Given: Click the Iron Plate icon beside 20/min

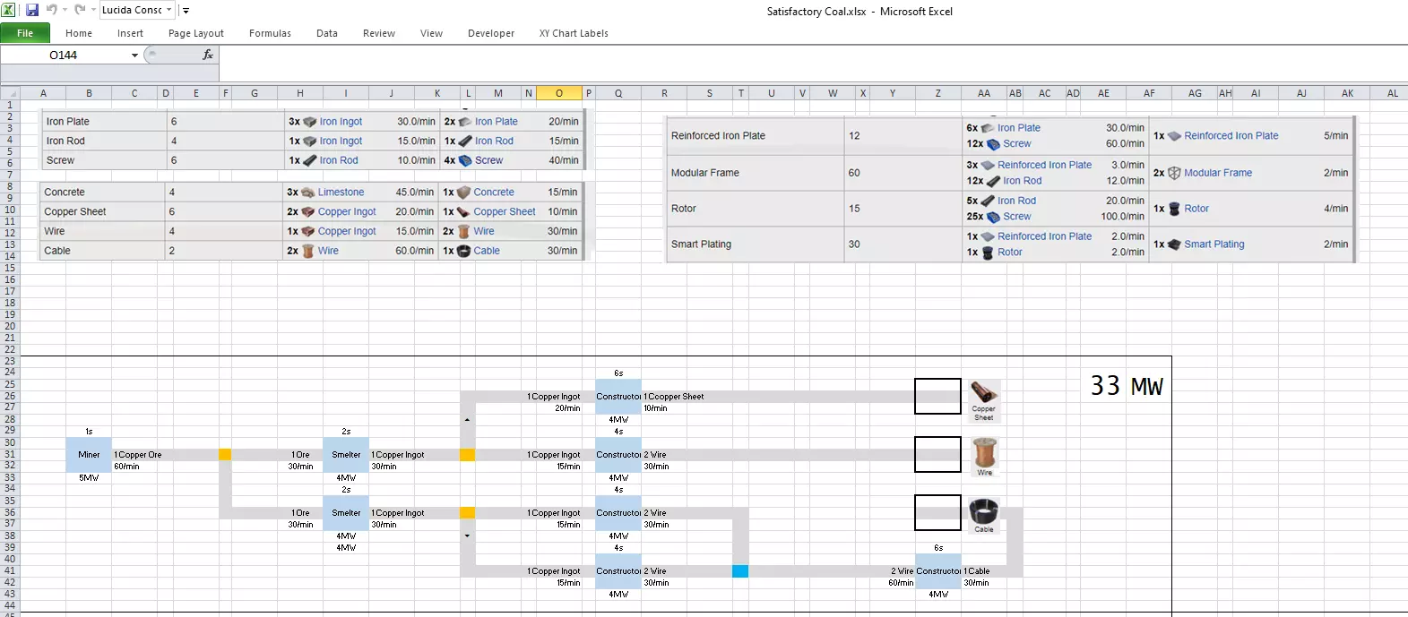Looking at the screenshot, I should (465, 122).
